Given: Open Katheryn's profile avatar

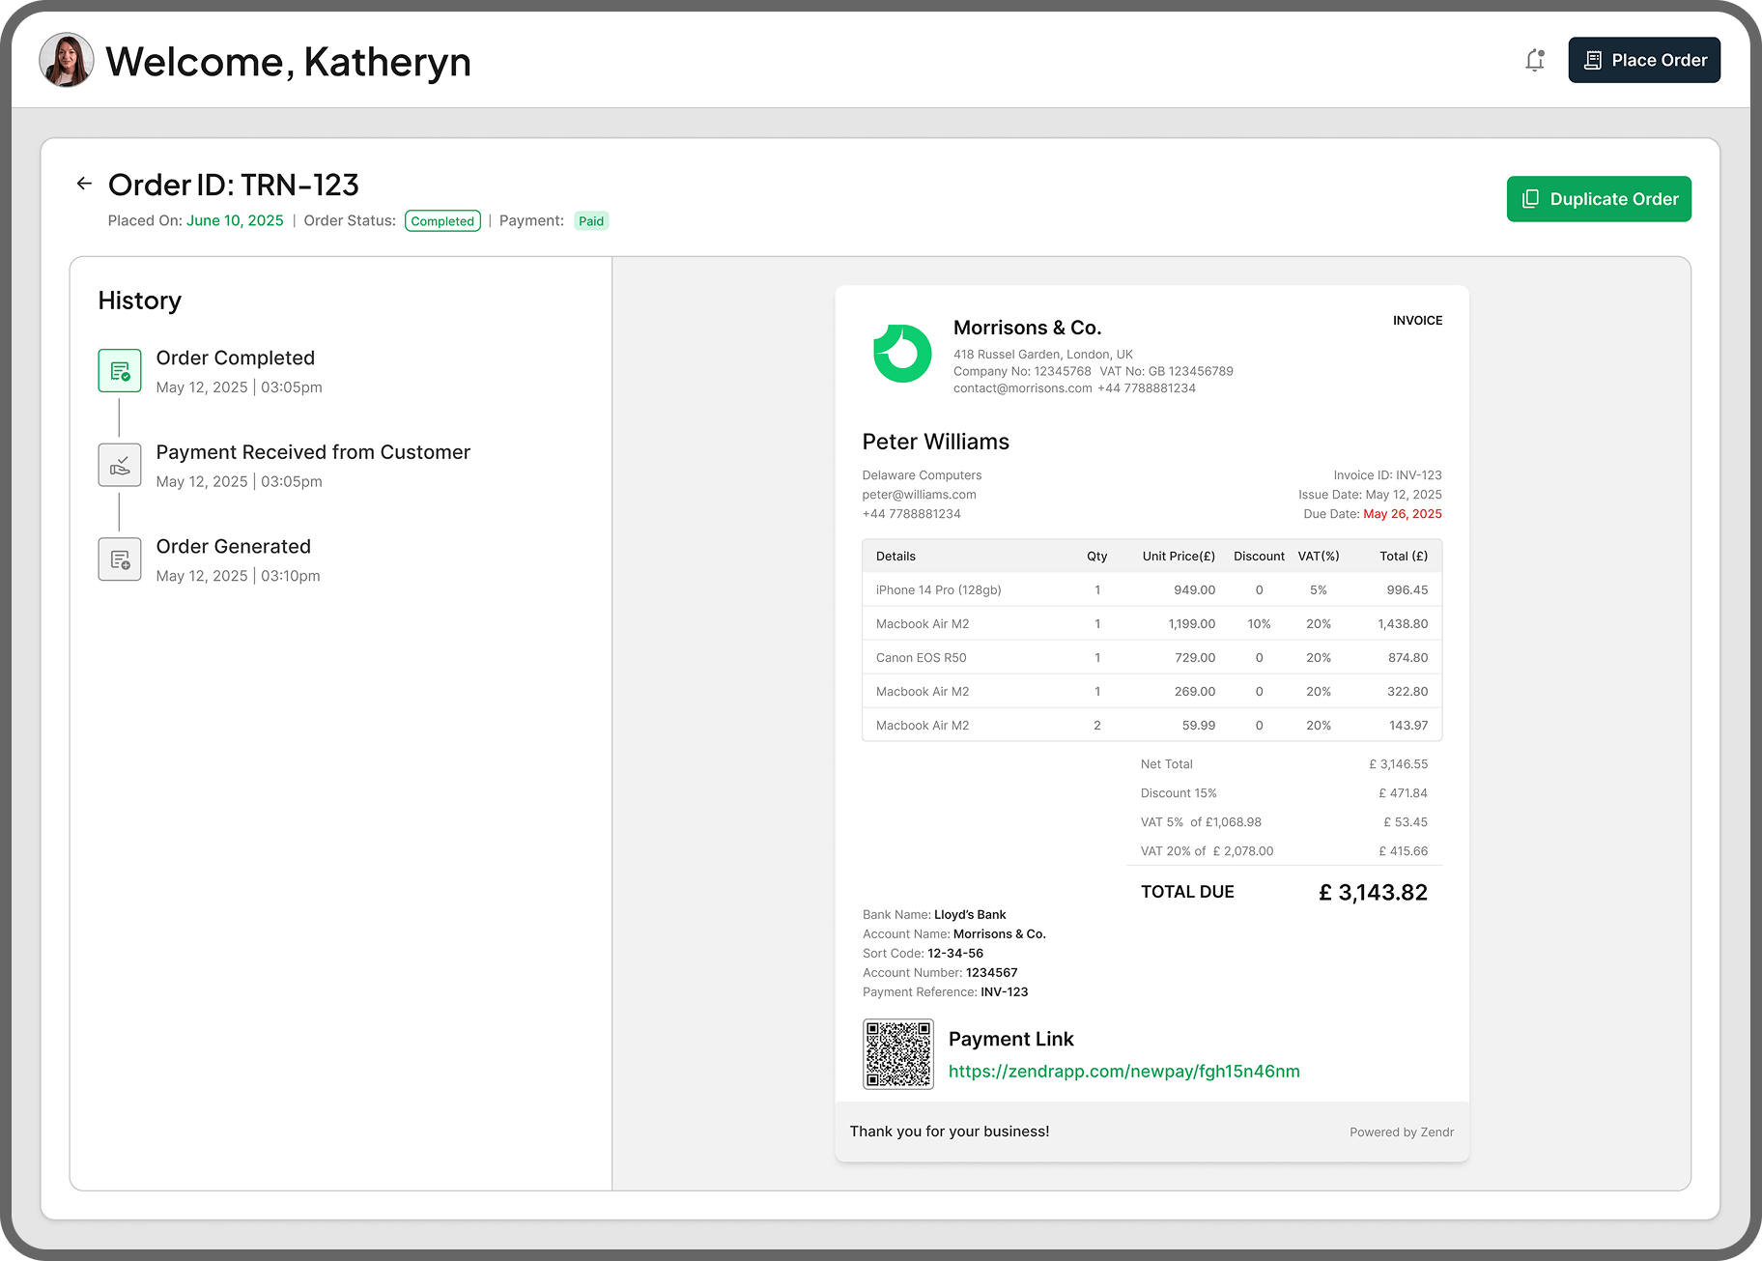Looking at the screenshot, I should (x=66, y=60).
